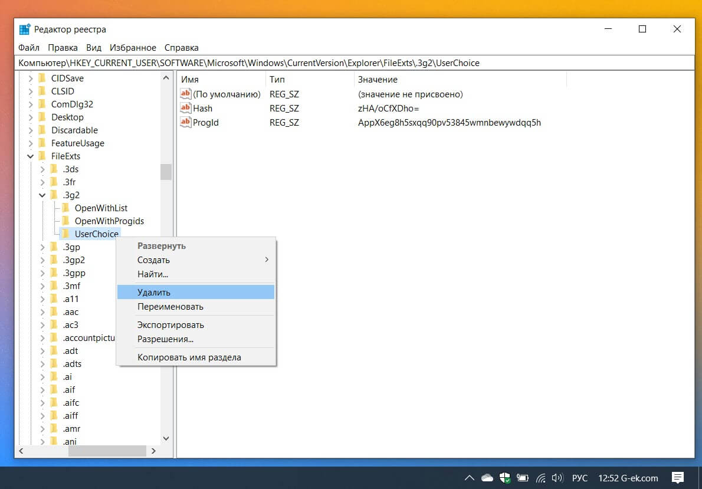The width and height of the screenshot is (702, 489).
Task: Click the battery tray icon
Action: coord(523,478)
